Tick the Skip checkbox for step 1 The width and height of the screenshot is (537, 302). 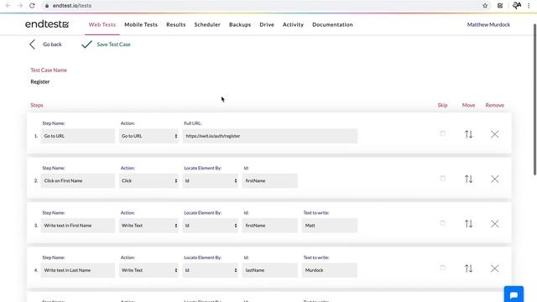442,133
